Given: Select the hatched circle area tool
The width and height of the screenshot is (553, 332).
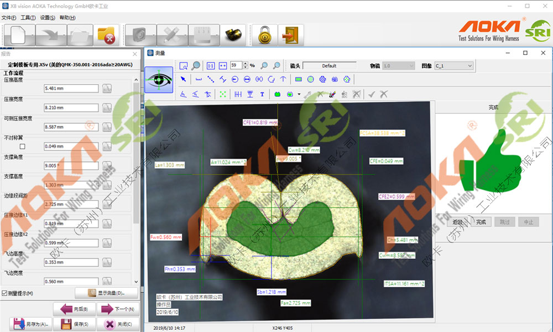Looking at the screenshot, I should coord(310,79).
